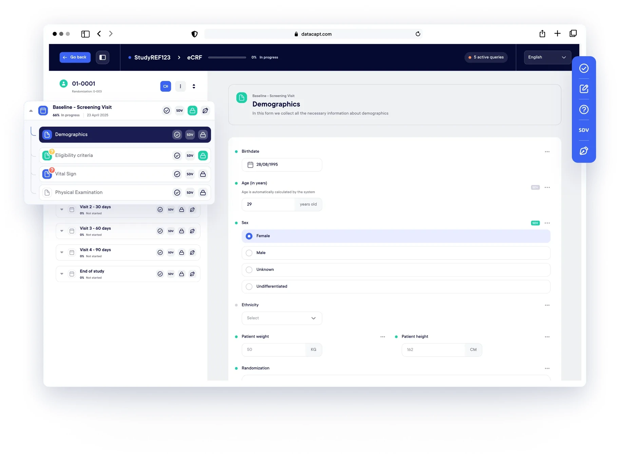637x474 pixels.
Task: Click the lock icon on Visit 3 - 60 days
Action: point(181,231)
